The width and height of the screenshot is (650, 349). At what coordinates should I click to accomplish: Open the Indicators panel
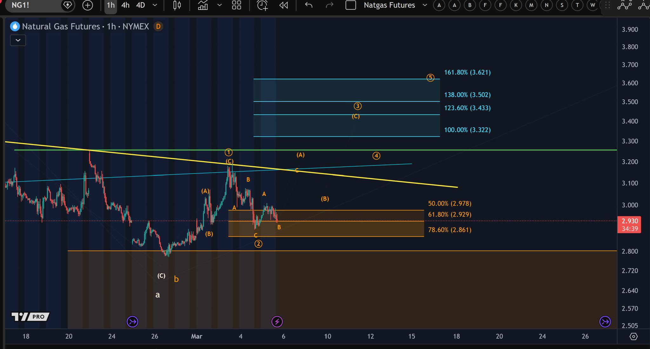(x=203, y=5)
